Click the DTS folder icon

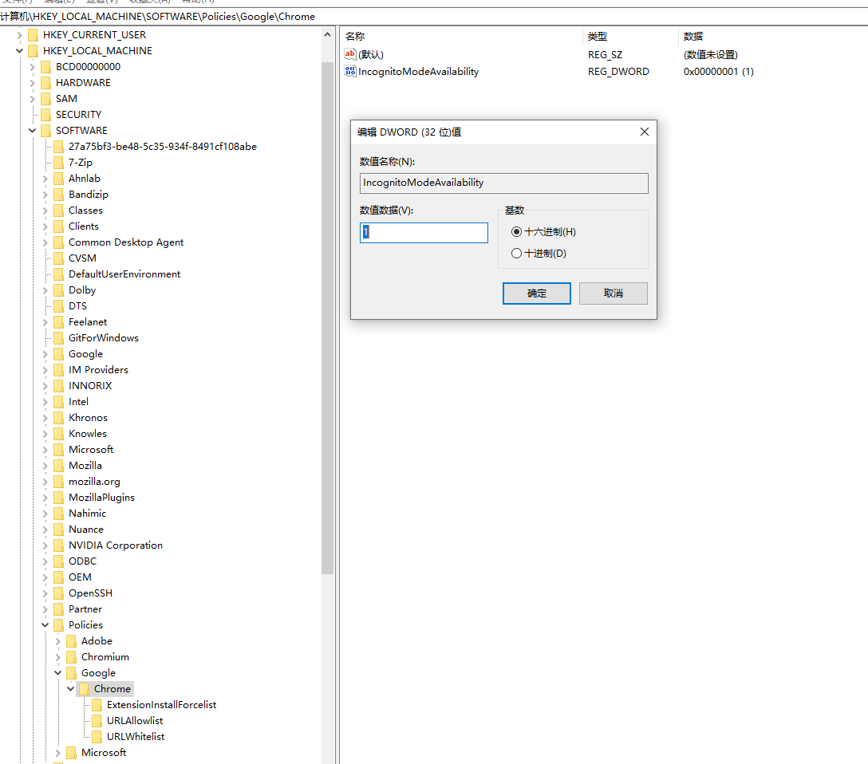(59, 306)
